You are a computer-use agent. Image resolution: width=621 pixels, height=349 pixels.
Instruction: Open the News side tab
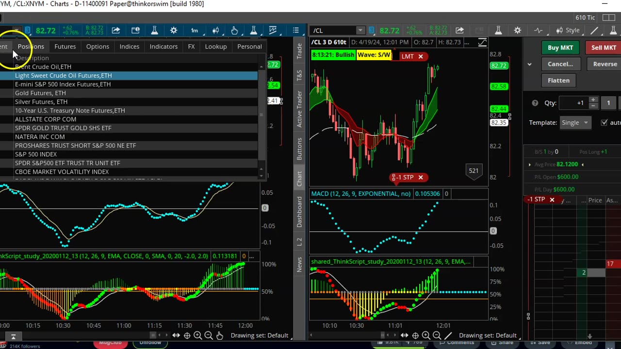(299, 264)
